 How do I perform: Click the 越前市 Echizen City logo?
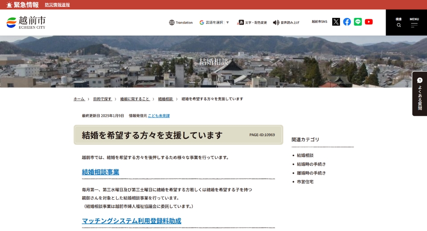tap(26, 22)
